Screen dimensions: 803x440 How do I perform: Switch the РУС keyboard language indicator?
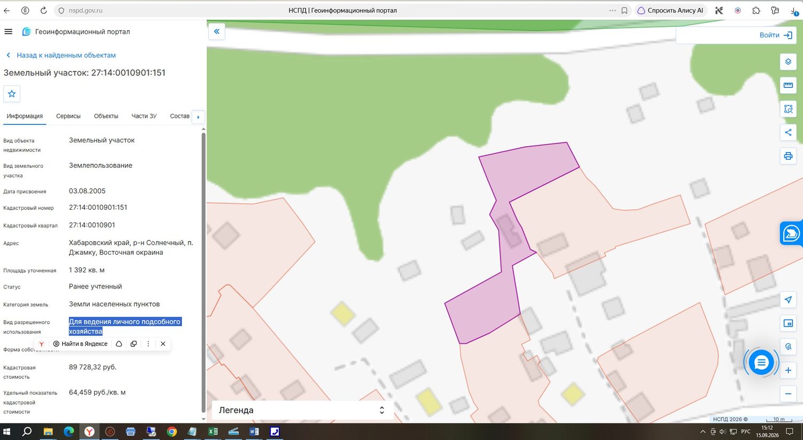coord(746,431)
